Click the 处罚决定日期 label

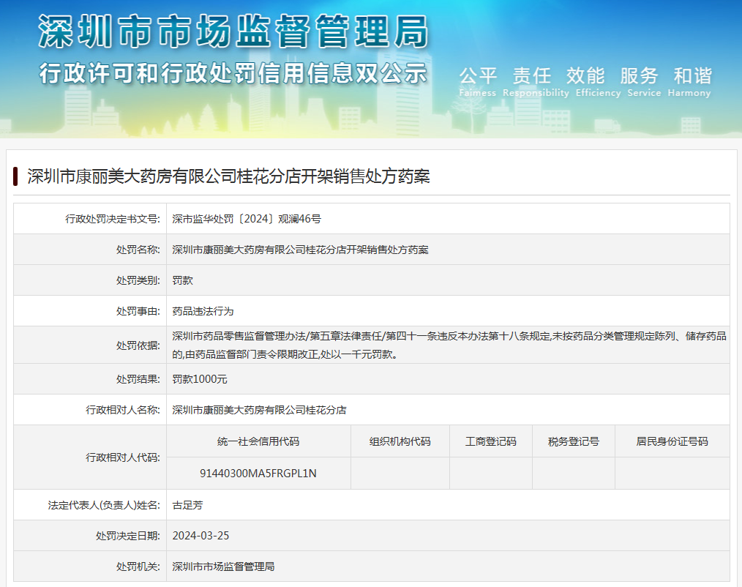pyautogui.click(x=128, y=536)
